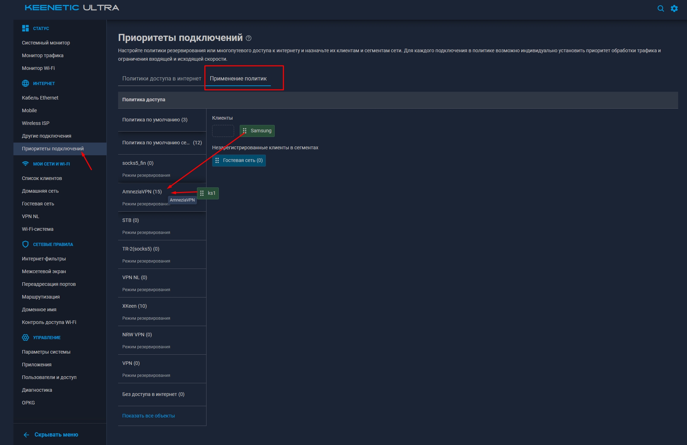Image resolution: width=687 pixels, height=445 pixels.
Task: Click the gear icon next to Управление section
Action: click(25, 337)
